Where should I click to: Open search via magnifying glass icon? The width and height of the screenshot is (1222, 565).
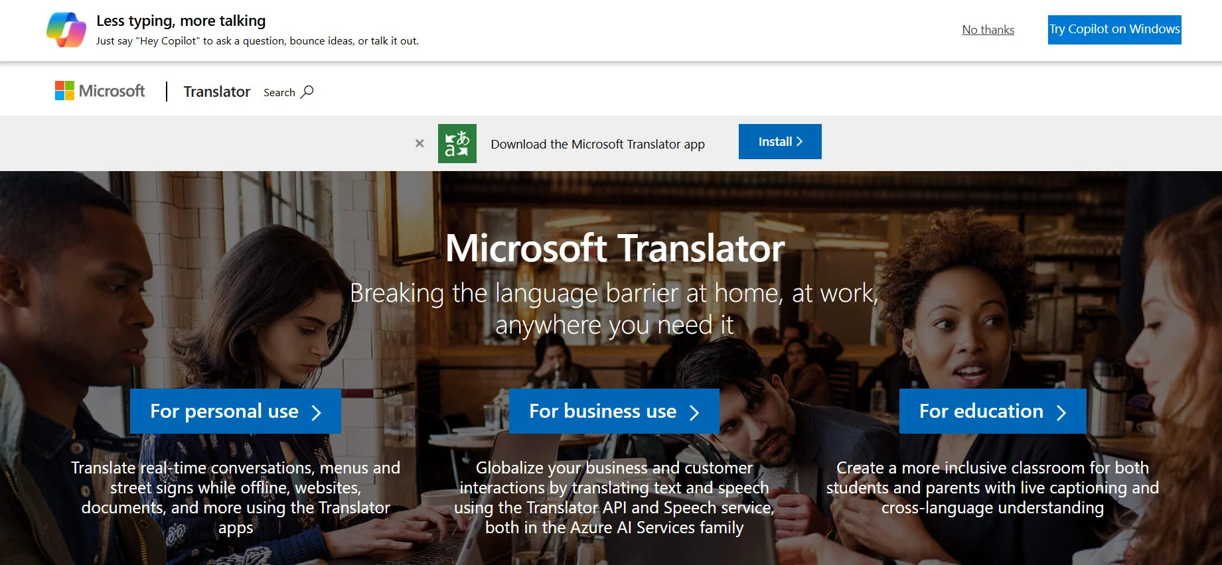[307, 92]
